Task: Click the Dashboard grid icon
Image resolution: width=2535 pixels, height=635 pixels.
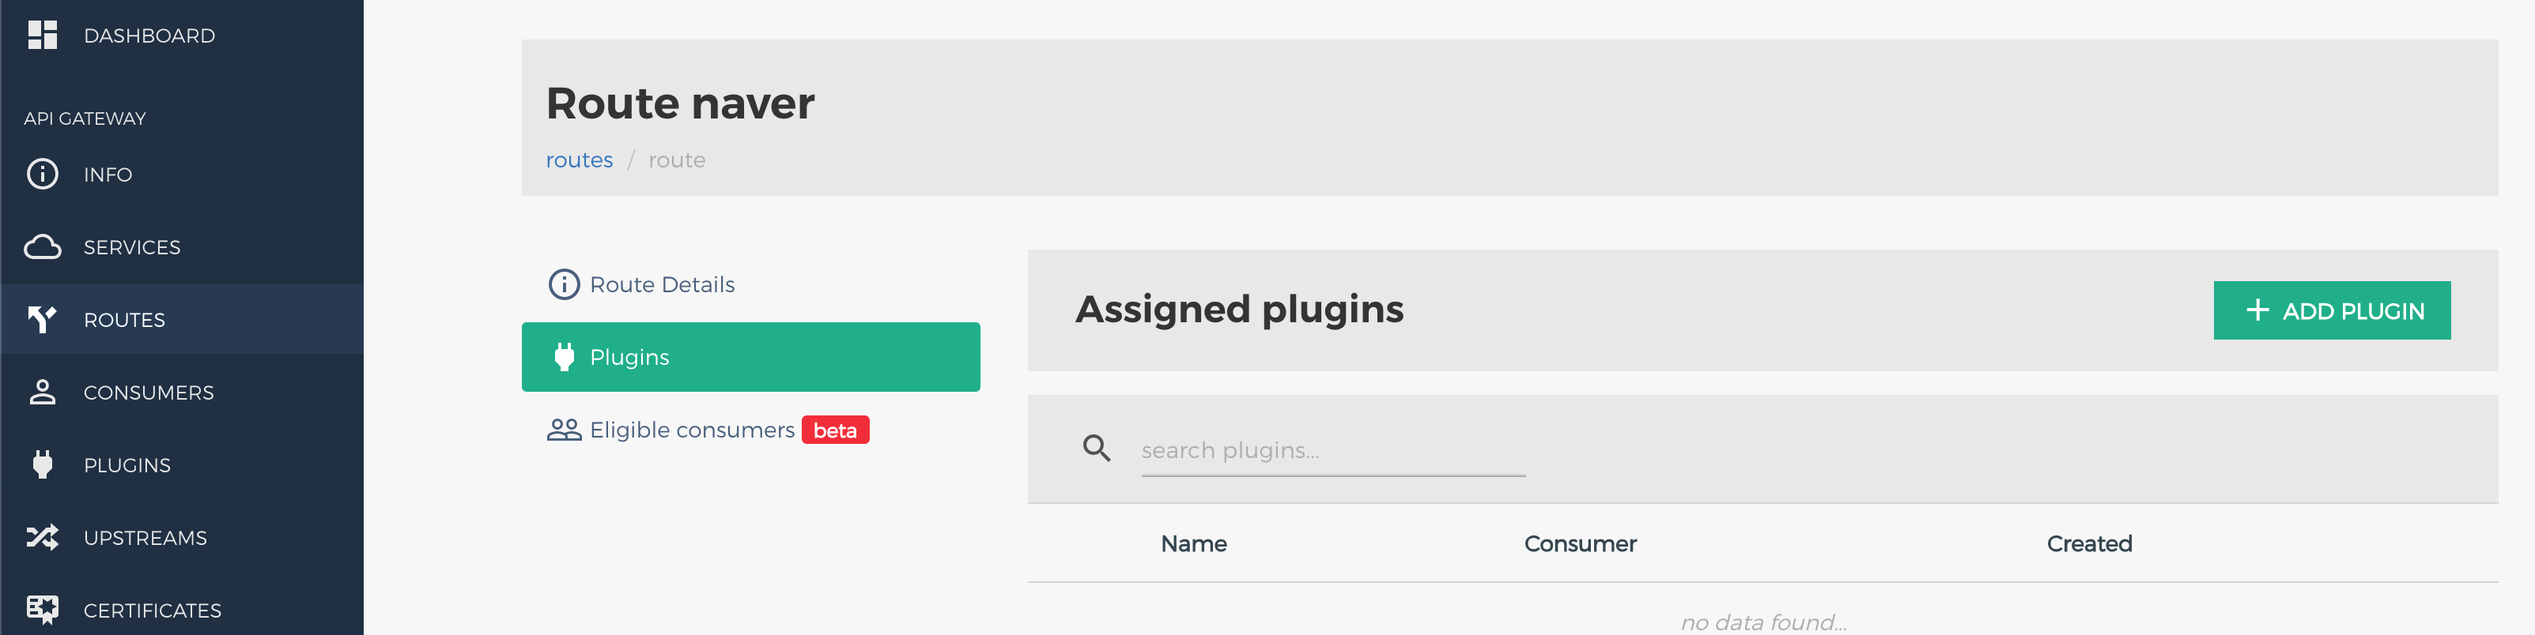Action: coord(43,36)
